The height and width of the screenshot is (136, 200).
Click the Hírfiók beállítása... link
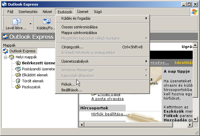[109, 114]
